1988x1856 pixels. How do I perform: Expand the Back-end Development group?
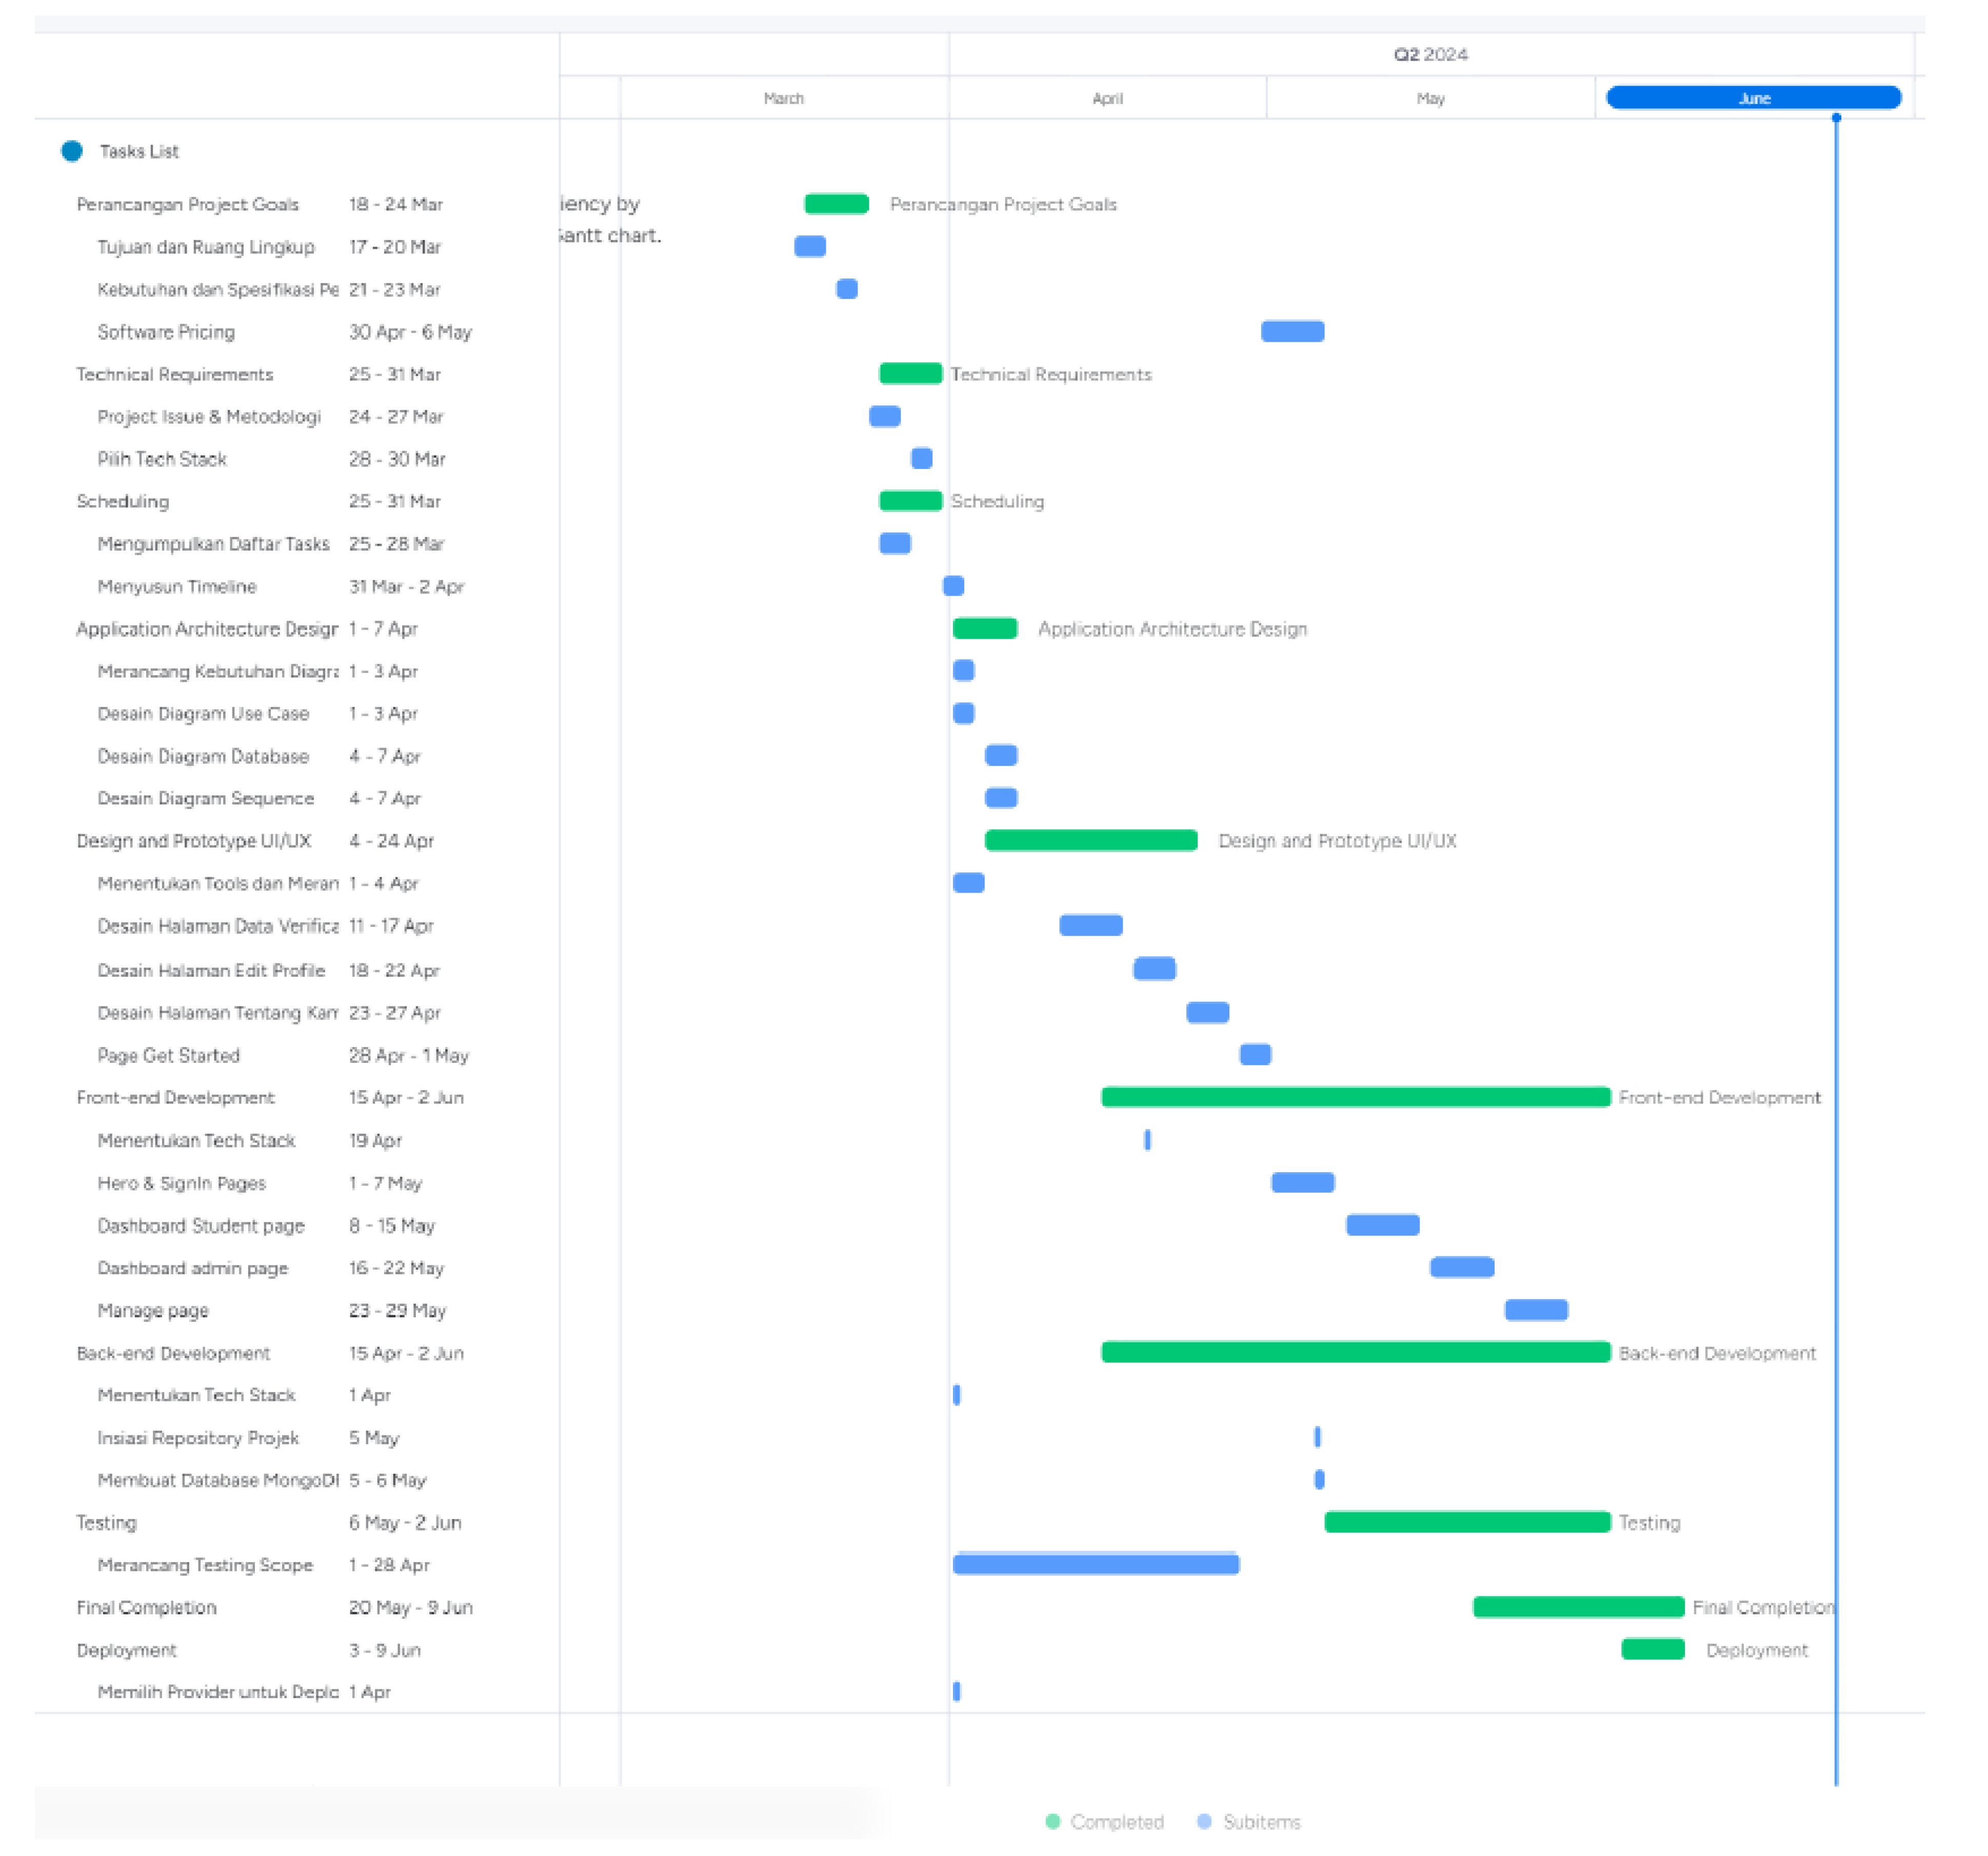(173, 1352)
